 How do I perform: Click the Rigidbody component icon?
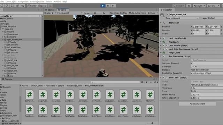point(164,42)
